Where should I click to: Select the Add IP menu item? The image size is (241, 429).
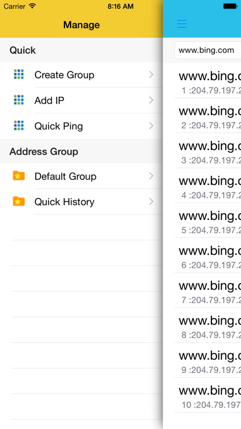[81, 100]
